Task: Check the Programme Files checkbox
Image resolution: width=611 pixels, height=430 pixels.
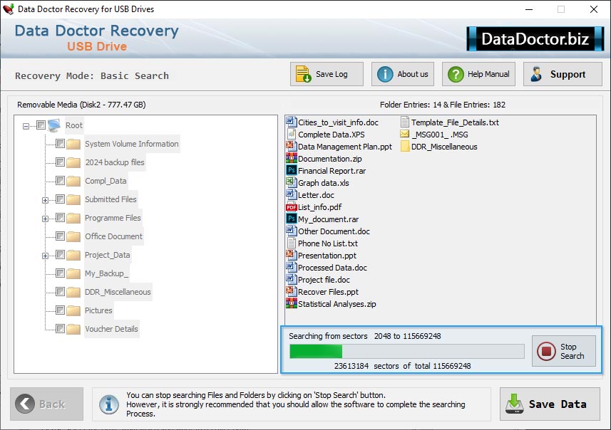Action: (60, 218)
